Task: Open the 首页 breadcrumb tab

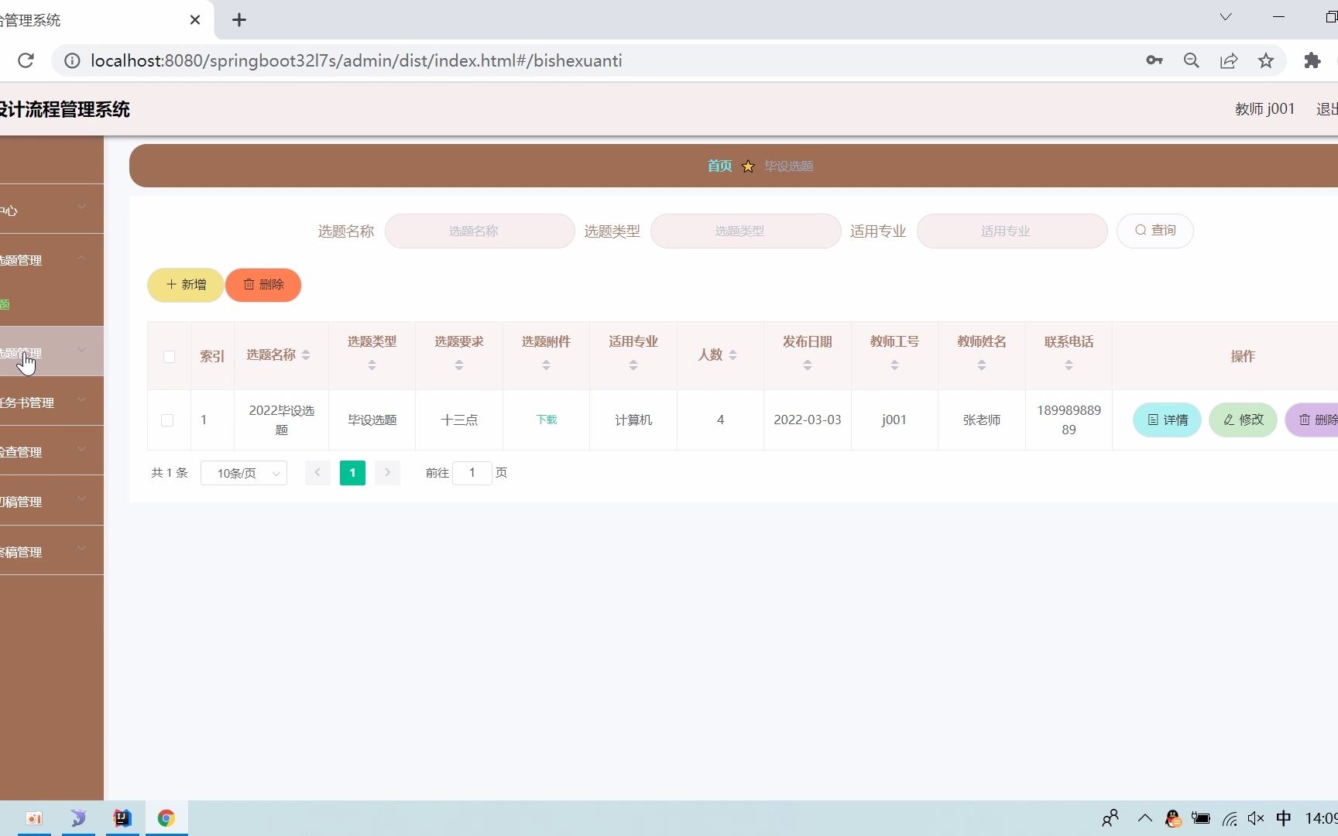Action: coord(719,166)
